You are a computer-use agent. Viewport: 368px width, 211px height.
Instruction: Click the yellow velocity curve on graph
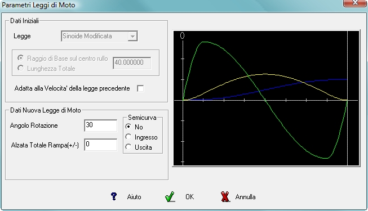click(265, 74)
